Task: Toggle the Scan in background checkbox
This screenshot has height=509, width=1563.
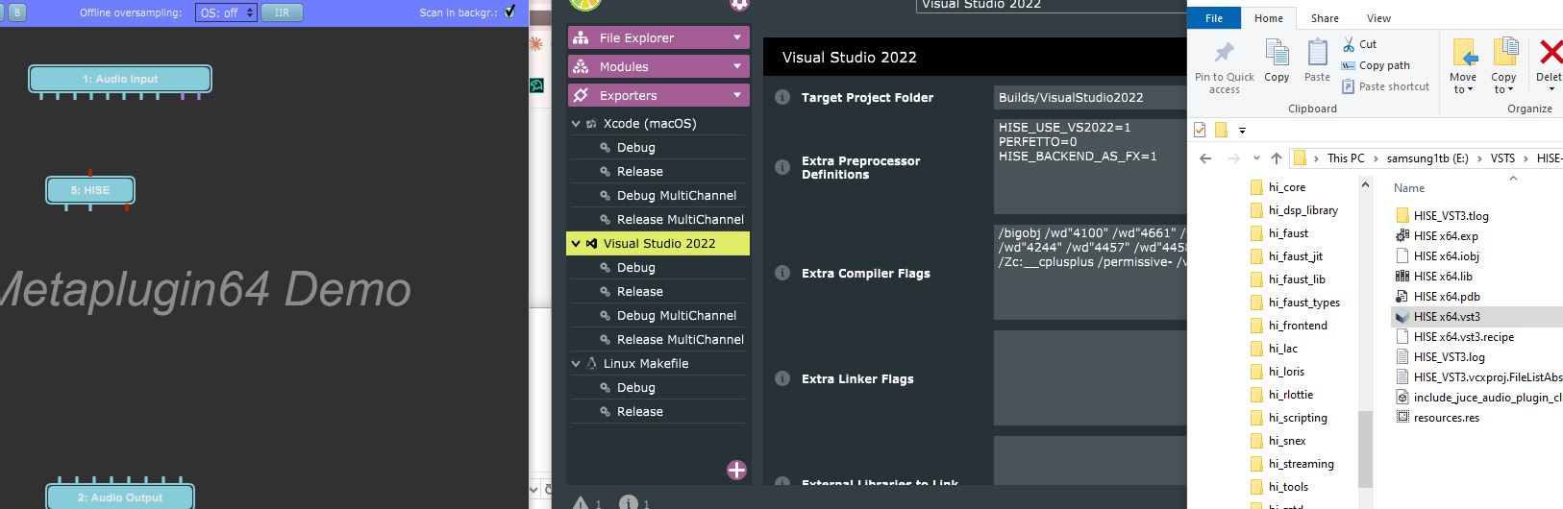Action: coord(509,12)
